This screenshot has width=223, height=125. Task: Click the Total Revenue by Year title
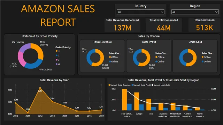pyautogui.click(x=54, y=80)
